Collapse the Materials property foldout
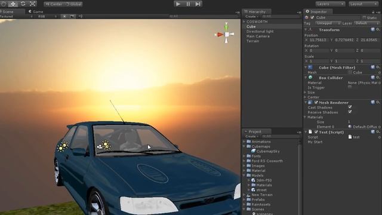 pyautogui.click(x=305, y=117)
